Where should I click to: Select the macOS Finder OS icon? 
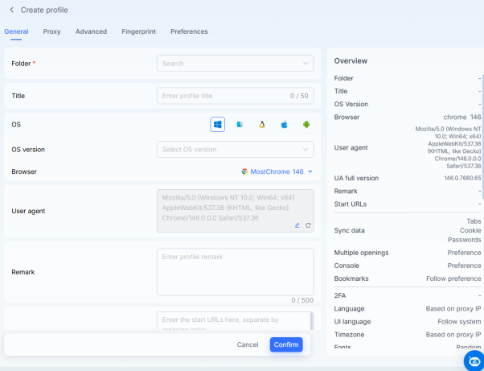tap(240, 125)
